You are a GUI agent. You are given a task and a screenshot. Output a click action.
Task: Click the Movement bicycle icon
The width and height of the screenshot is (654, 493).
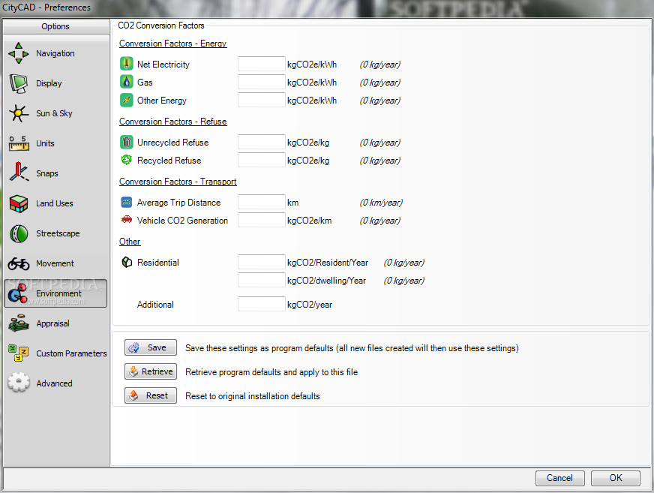18,263
